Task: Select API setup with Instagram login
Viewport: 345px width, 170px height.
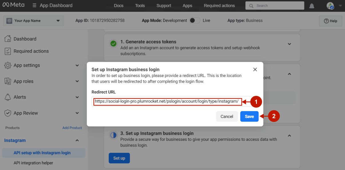Action: 44,153
